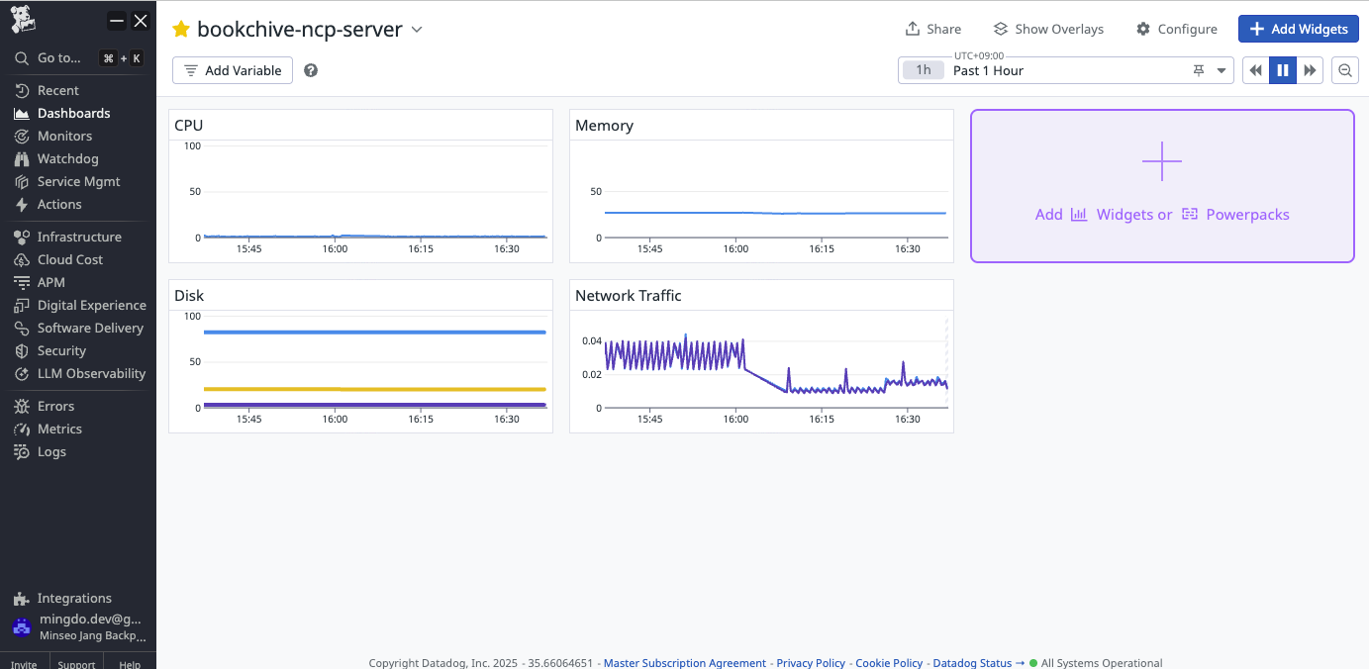The width and height of the screenshot is (1369, 669).
Task: Click the Memory widget title
Action: point(604,126)
